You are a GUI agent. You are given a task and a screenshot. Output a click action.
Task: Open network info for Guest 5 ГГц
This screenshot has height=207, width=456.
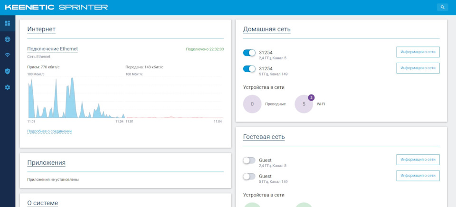(x=418, y=176)
